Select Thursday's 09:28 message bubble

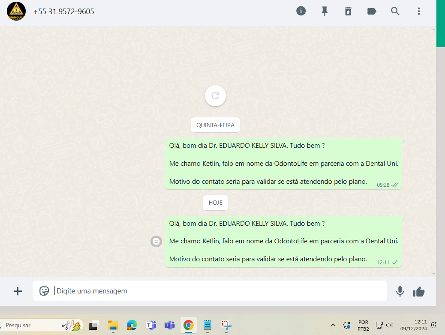[x=283, y=164]
